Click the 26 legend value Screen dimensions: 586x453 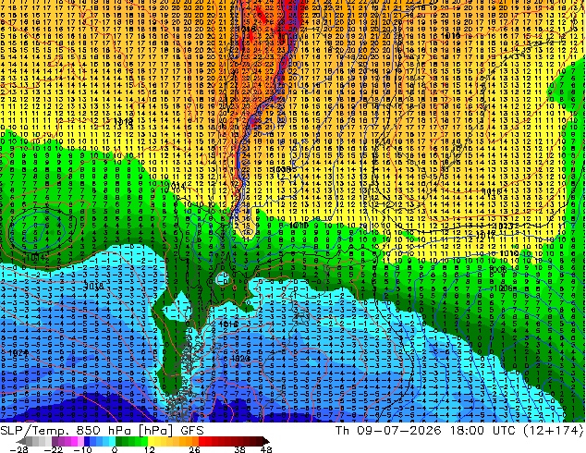point(194,449)
